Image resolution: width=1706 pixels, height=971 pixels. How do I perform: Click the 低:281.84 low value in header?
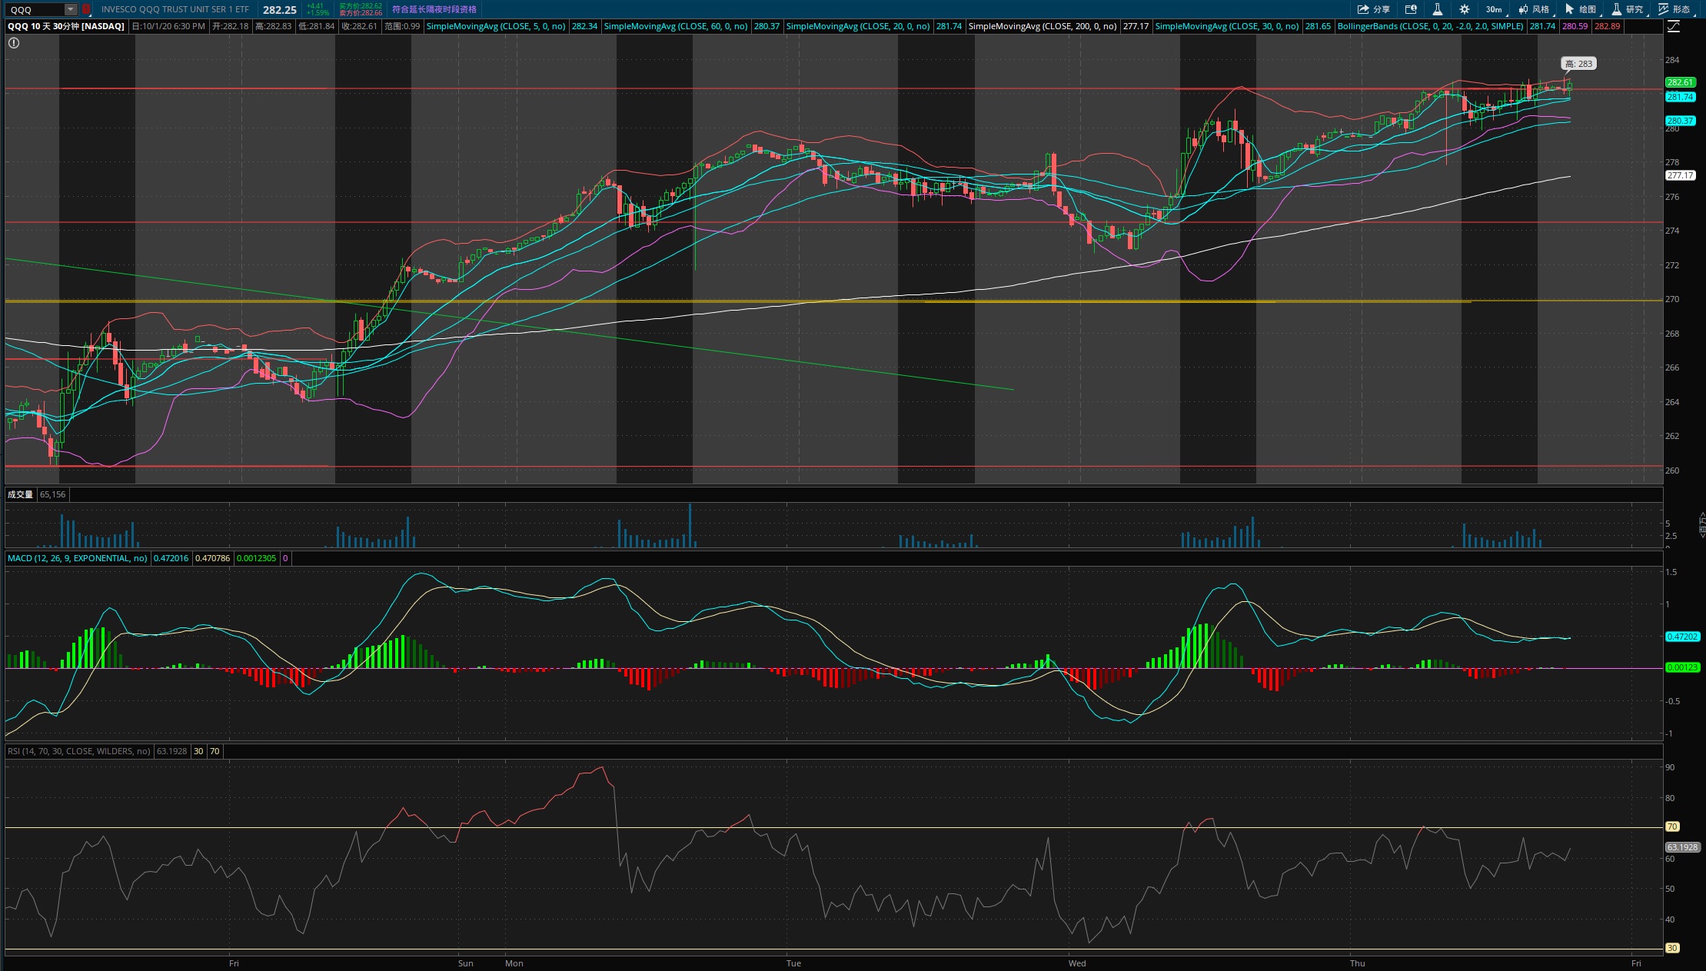316,26
